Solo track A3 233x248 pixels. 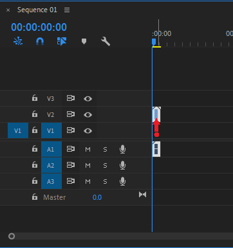105,182
